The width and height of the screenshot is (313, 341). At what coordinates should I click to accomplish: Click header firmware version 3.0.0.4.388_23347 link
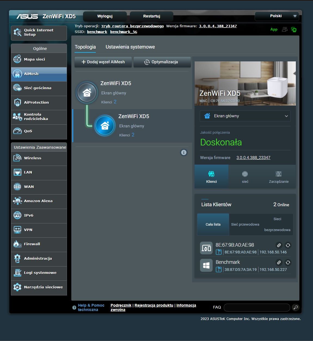point(218,26)
